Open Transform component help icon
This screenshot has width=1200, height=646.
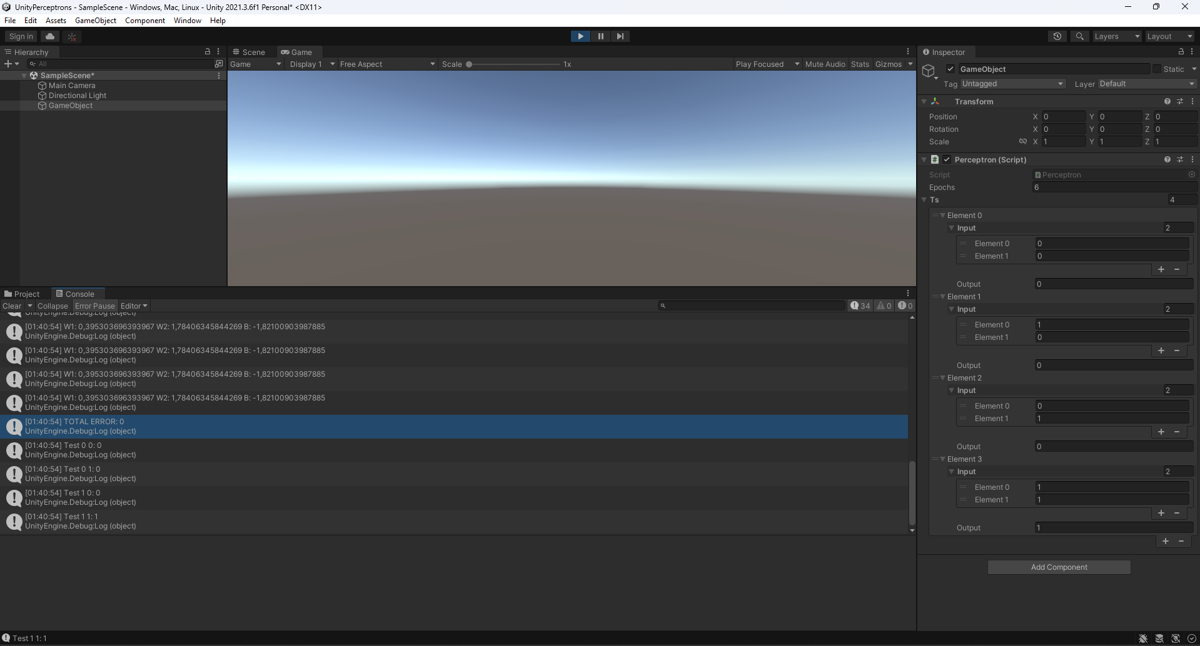(x=1167, y=101)
